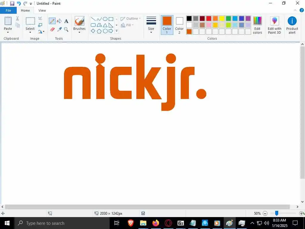Choose the Right triangle shape
The image size is (305, 229).
click(111, 25)
